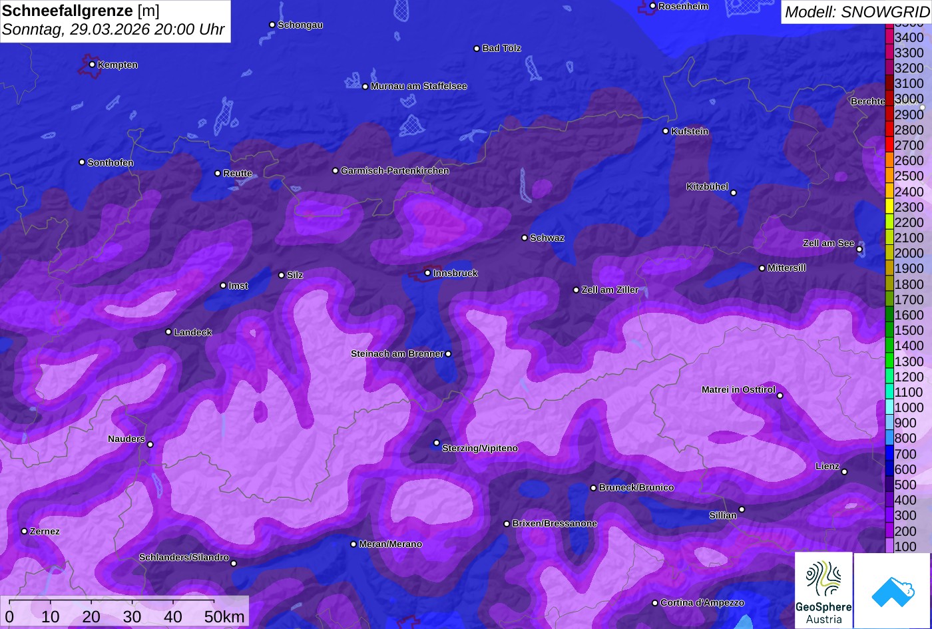Click the 'Sonthofen' label

click(111, 162)
